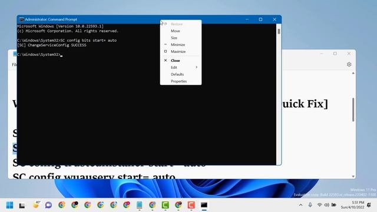Switch to Notepad via its taskbar icon

click(139, 205)
